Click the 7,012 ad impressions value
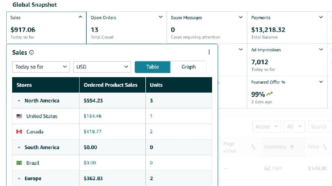Image resolution: width=332 pixels, height=186 pixels. tap(260, 62)
